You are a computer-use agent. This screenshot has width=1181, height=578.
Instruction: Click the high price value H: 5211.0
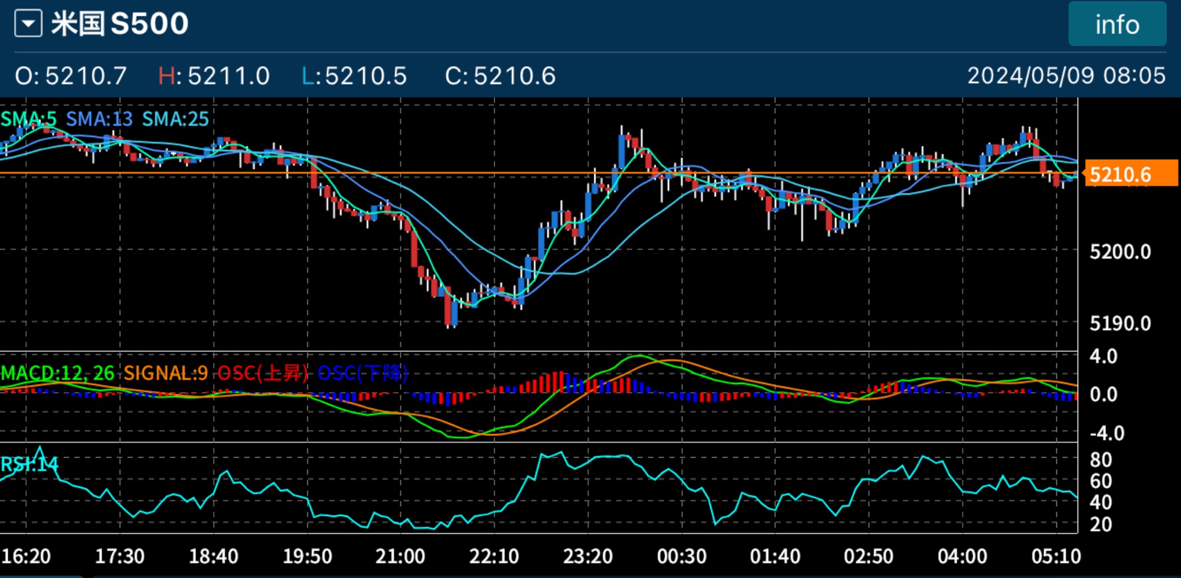tap(214, 76)
